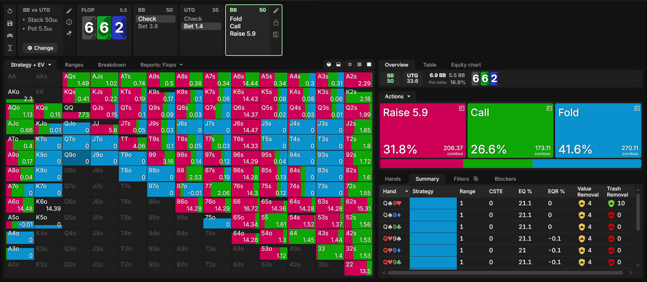Click the copy icon next to Filters
Screen dimensions: 647x282
coord(476,179)
